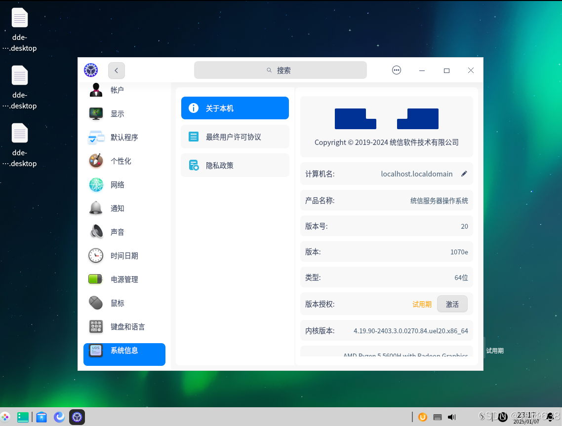Click the 试用期 trial status text
This screenshot has height=426, width=562.
(x=422, y=304)
